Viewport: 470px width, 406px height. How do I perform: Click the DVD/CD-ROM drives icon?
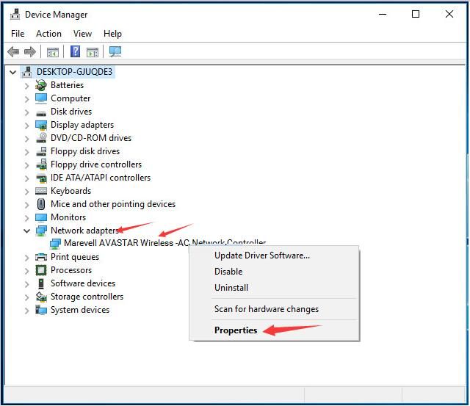click(x=42, y=138)
